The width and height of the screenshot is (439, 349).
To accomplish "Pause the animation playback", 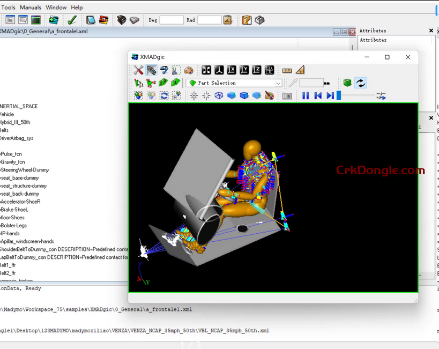I will click(306, 95).
